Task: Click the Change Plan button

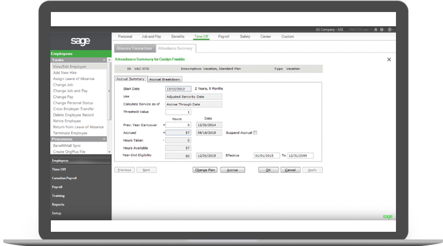Action: 205,170
